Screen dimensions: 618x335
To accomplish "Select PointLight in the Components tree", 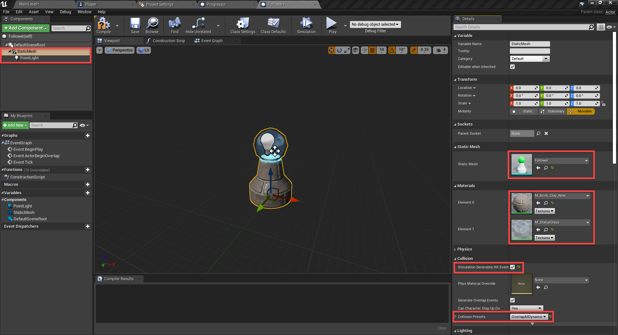I will tap(29, 58).
